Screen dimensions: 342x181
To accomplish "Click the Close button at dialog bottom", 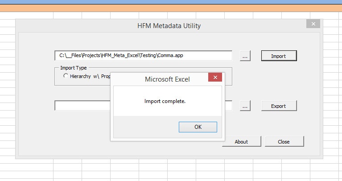I will pos(284,142).
